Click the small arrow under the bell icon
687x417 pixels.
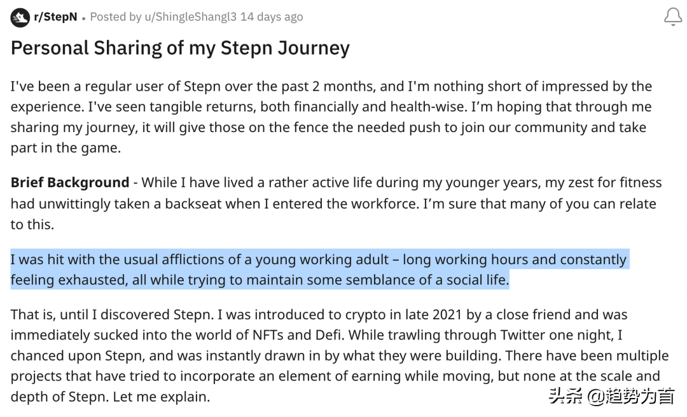672,25
